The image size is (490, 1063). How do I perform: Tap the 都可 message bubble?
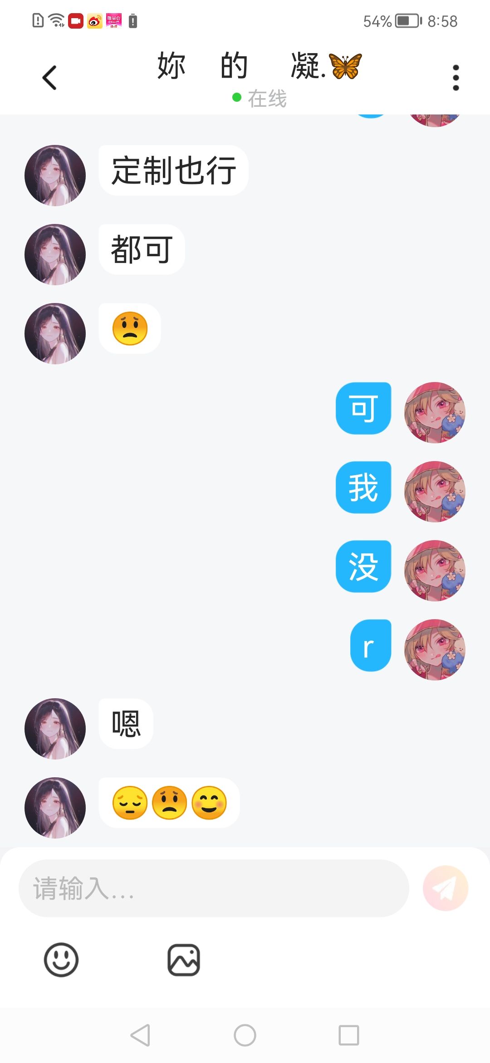(x=142, y=249)
